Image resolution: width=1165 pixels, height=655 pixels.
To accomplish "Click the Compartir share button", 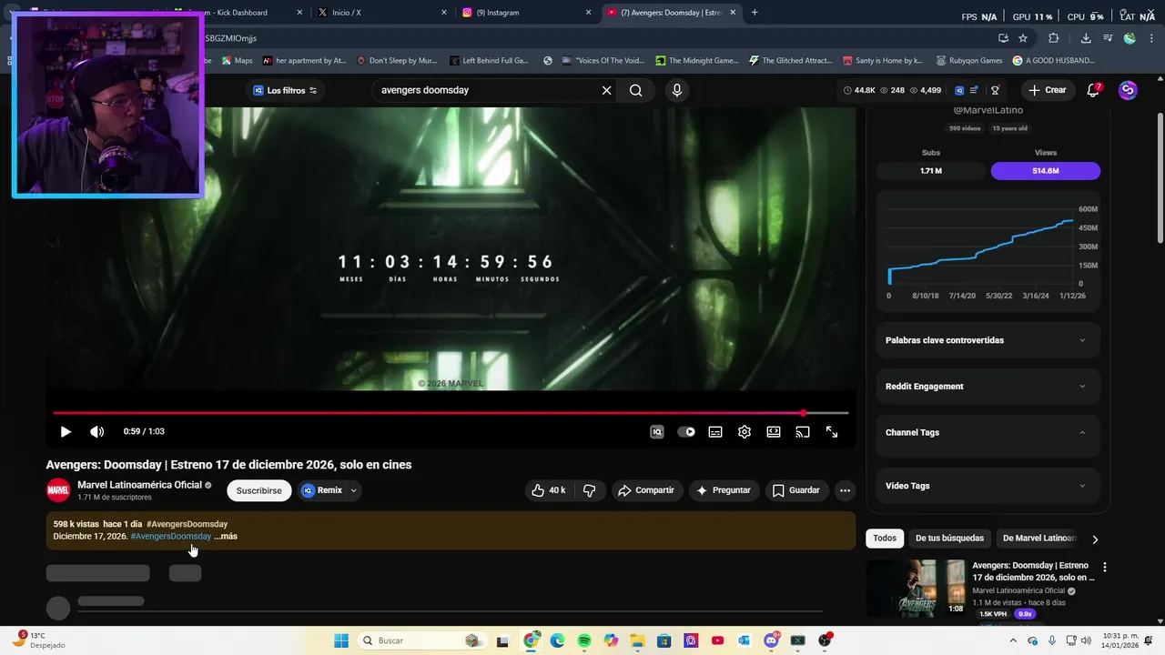I will point(646,490).
